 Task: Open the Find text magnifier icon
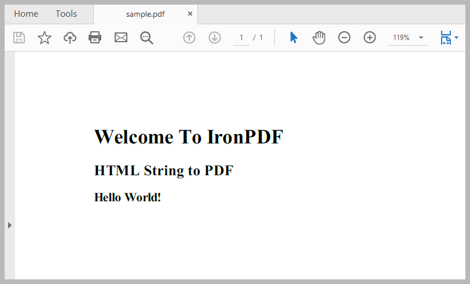pos(146,38)
